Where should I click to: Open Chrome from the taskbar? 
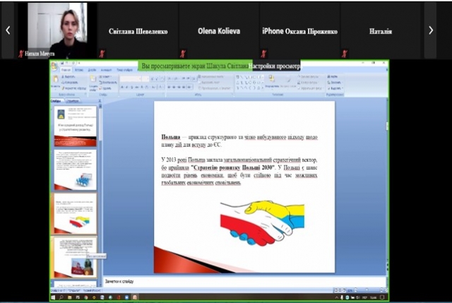click(86, 297)
